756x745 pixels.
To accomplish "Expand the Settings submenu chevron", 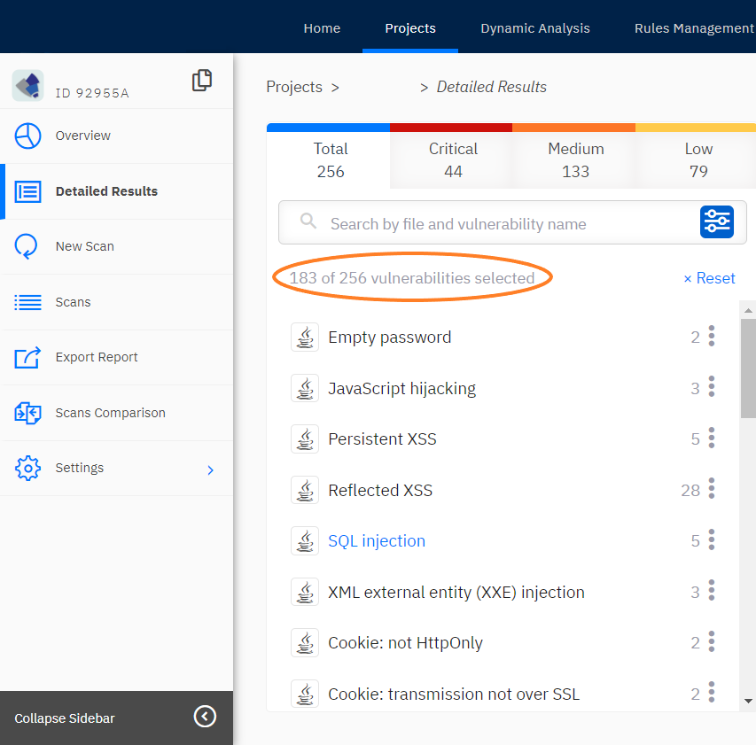I will click(210, 470).
